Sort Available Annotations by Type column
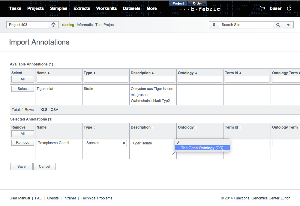 click(89, 73)
